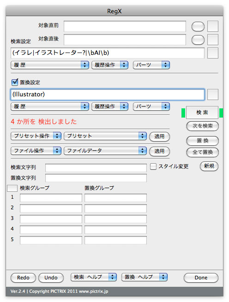This screenshot has height=302, width=229.
Task: Enable the スタイル変更 checkbox
Action: (x=153, y=166)
